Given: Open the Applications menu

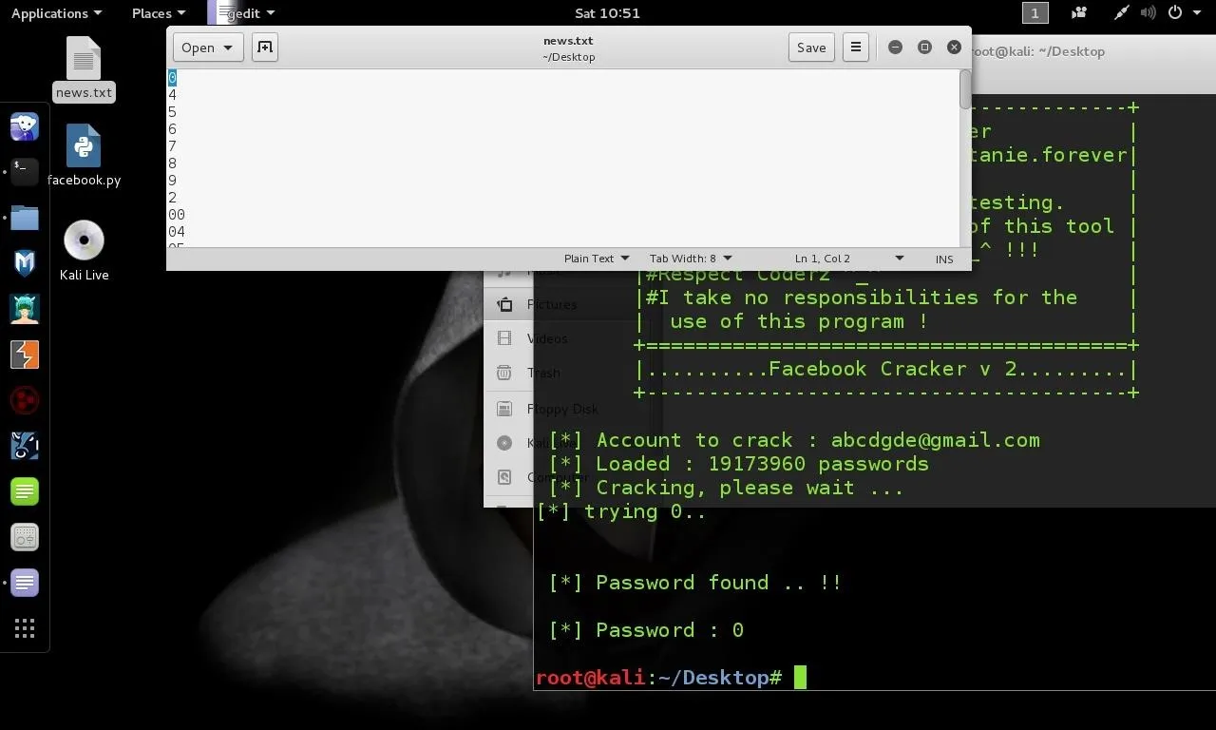Looking at the screenshot, I should (x=56, y=13).
